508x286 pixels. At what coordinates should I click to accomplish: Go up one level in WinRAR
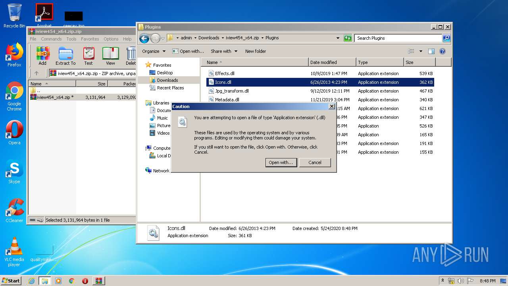pyautogui.click(x=37, y=73)
